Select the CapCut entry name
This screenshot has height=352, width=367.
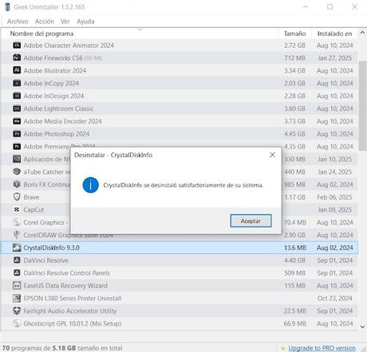[34, 210]
